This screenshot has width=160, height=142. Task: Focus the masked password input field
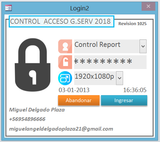pyautogui.click(x=110, y=62)
